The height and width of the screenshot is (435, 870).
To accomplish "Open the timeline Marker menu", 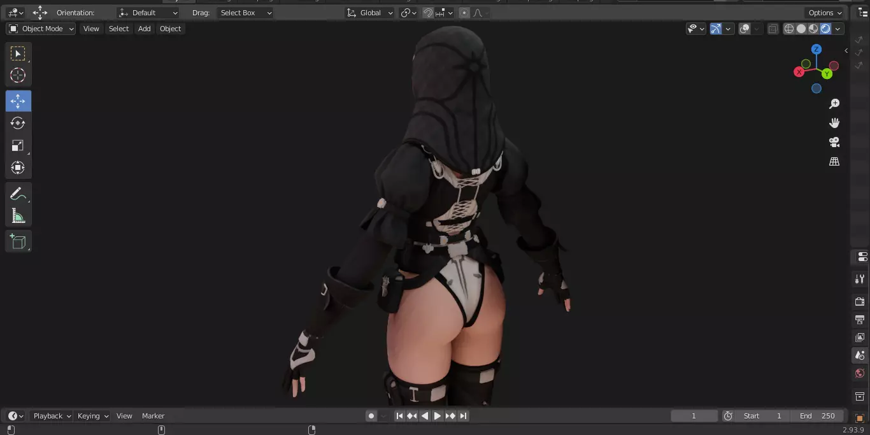I will coord(153,416).
